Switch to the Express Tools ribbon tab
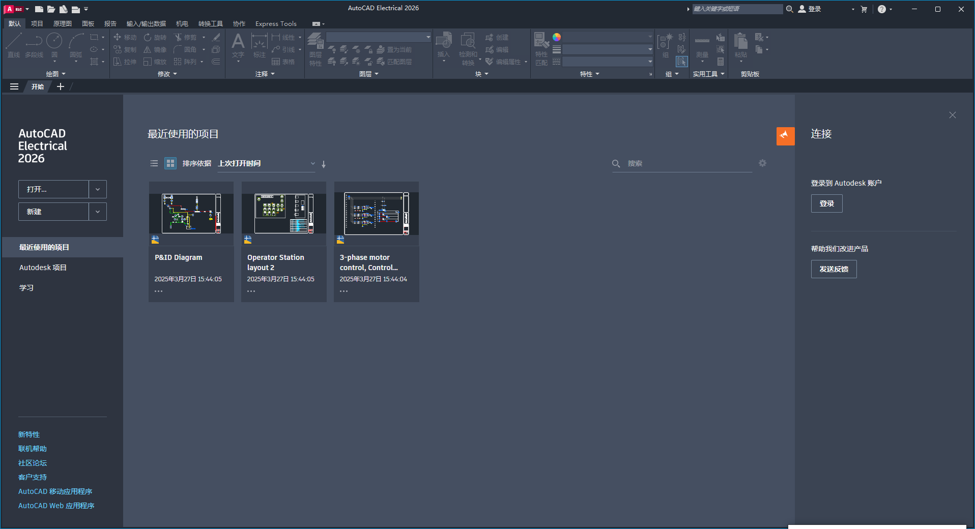This screenshot has width=975, height=529. pyautogui.click(x=275, y=23)
